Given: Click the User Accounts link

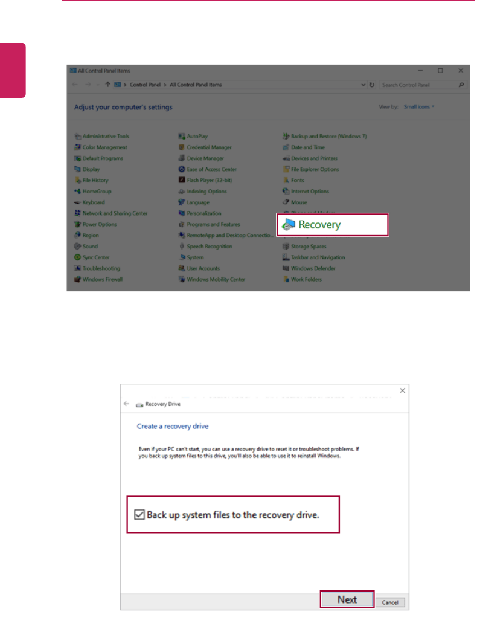Looking at the screenshot, I should pos(203,268).
